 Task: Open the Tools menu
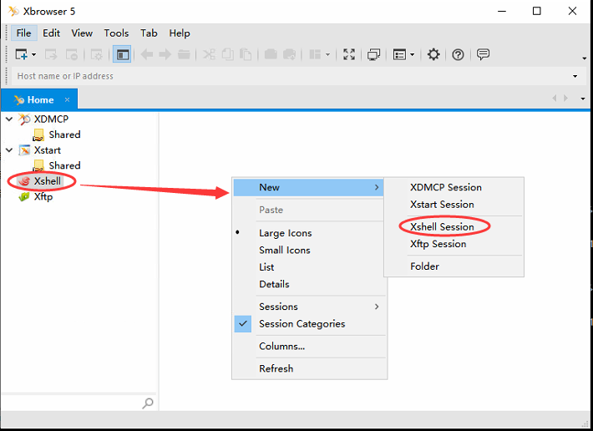pos(116,33)
